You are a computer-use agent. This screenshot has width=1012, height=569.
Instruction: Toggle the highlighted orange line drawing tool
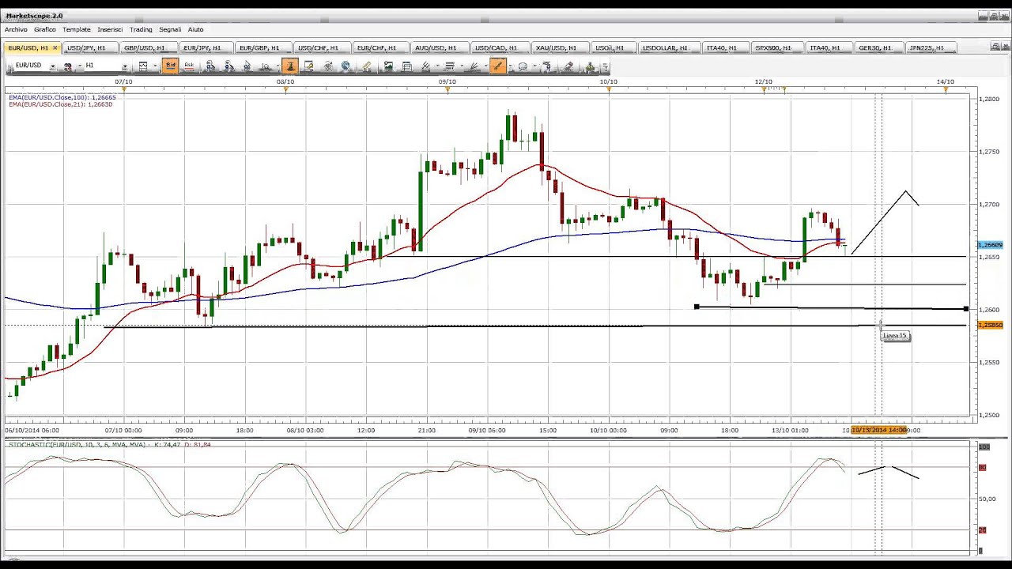(498, 66)
